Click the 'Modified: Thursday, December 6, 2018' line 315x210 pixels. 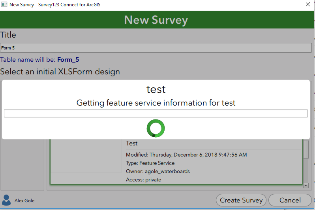point(186,155)
